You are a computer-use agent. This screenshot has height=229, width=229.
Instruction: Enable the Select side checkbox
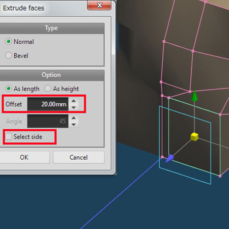(x=9, y=136)
